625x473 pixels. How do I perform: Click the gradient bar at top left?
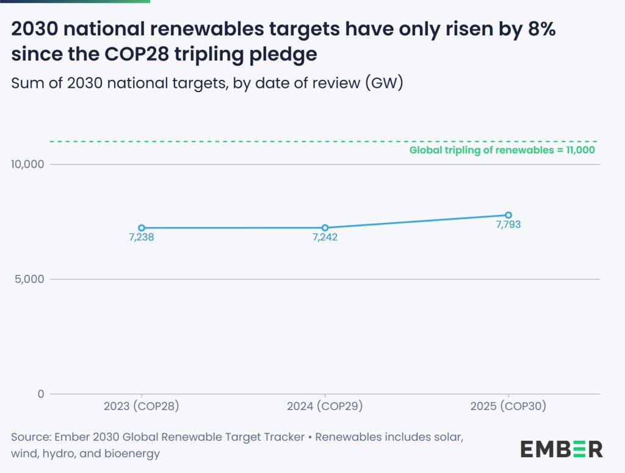pyautogui.click(x=74, y=1)
